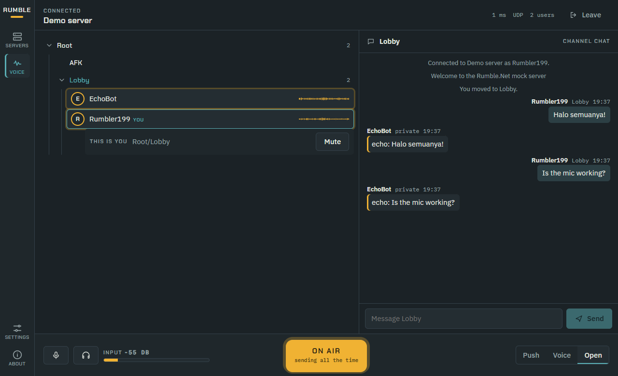Leave the Demo server

pyautogui.click(x=586, y=15)
